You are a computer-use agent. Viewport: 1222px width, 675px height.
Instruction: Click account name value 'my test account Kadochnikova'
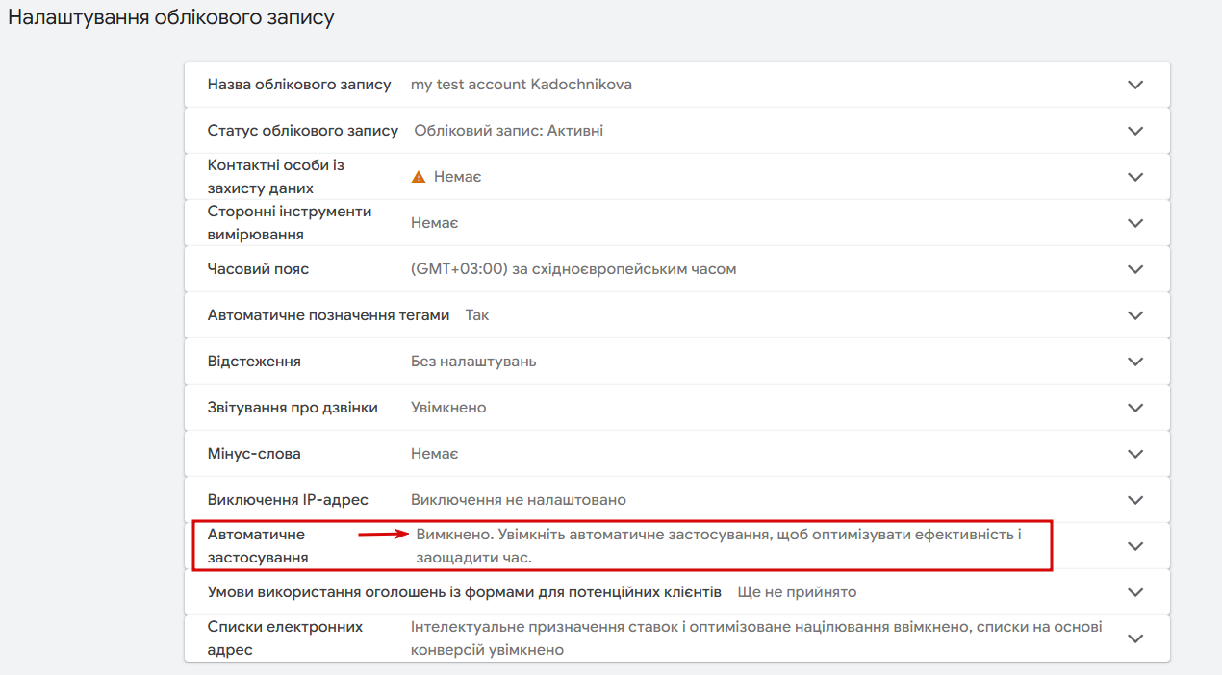coord(521,85)
